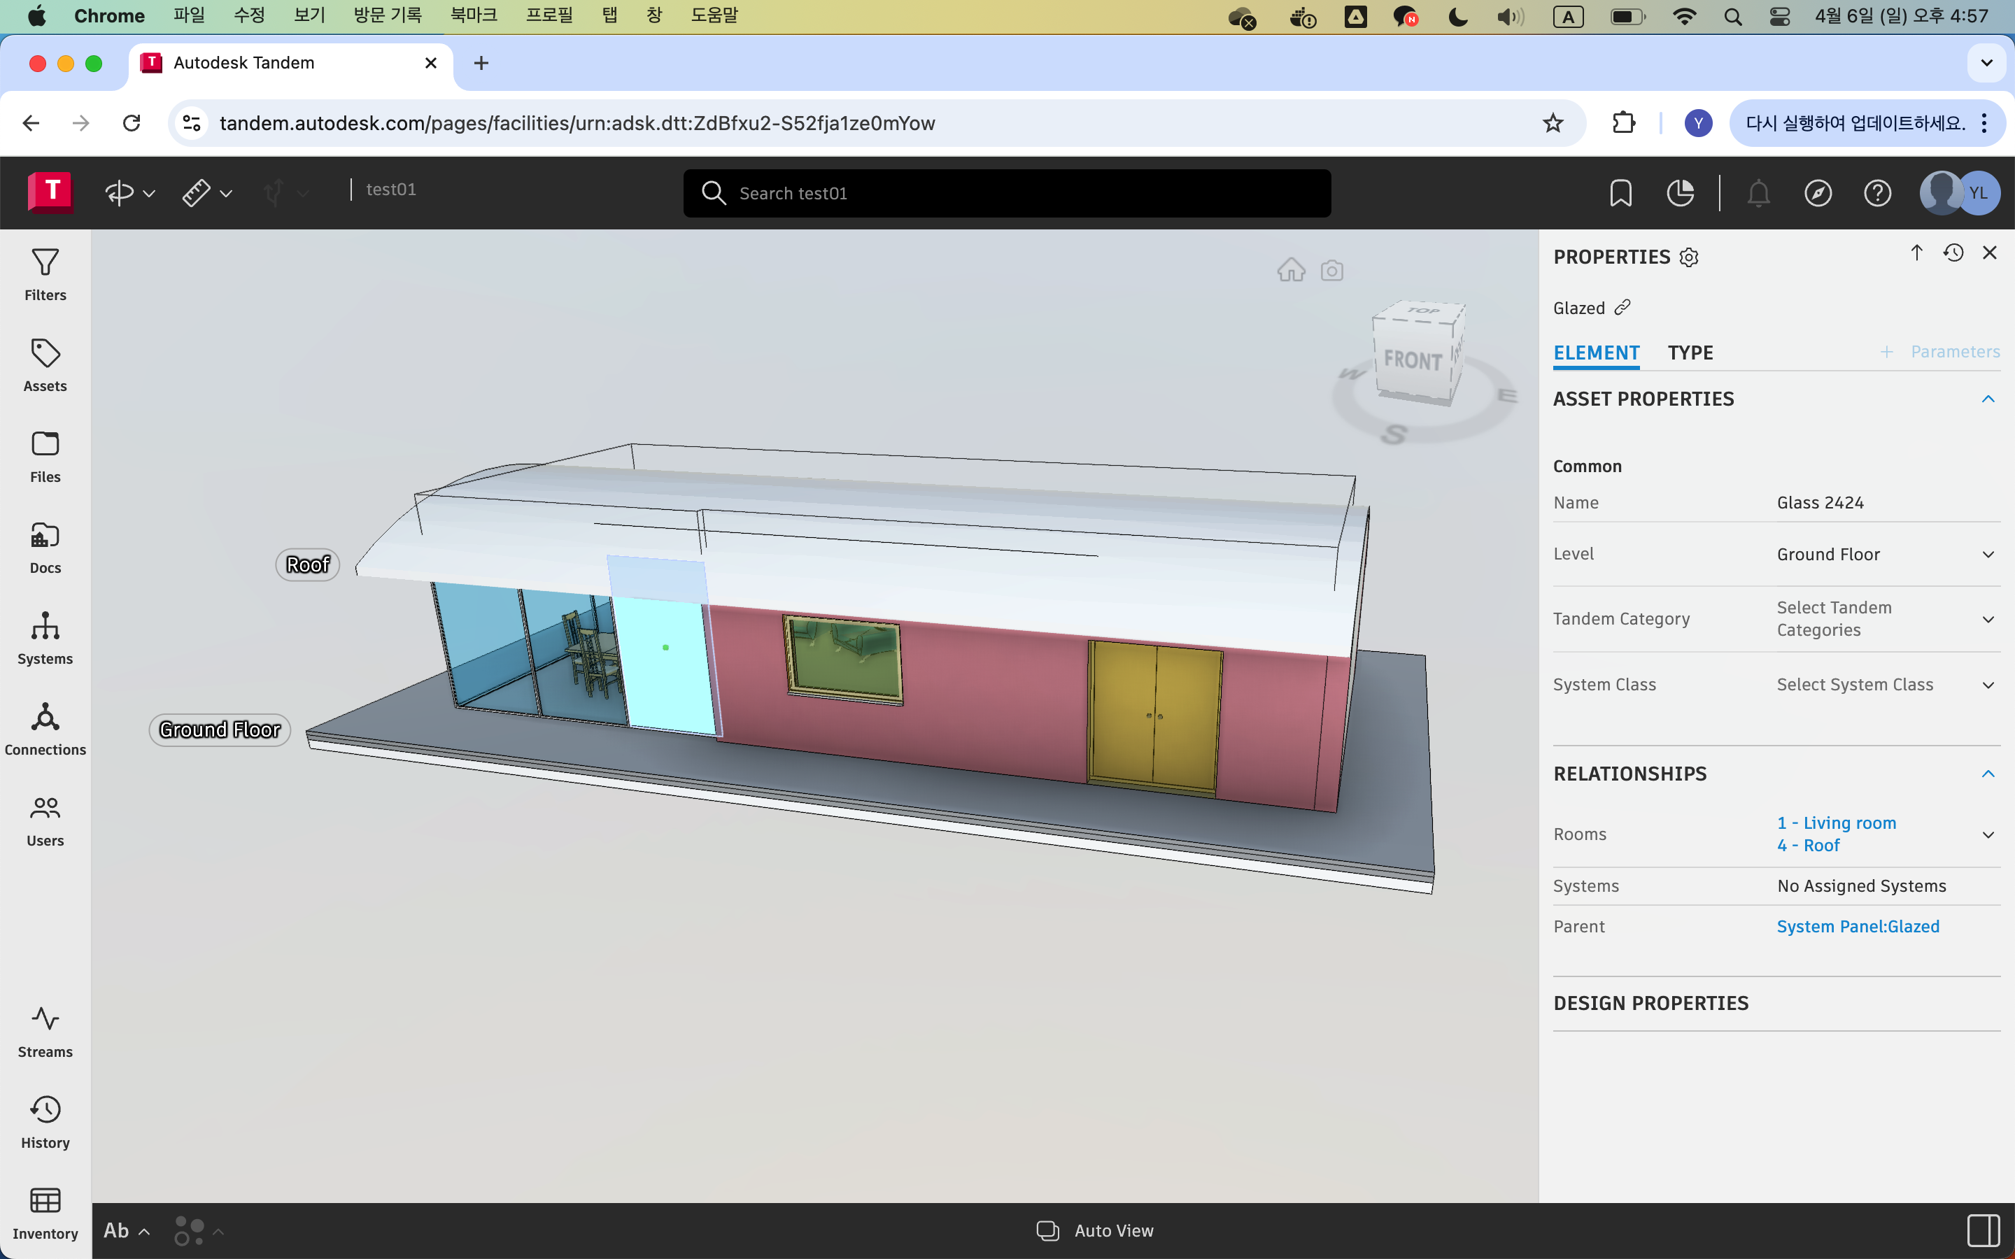
Task: Click the properties settings gear icon
Action: tap(1688, 257)
